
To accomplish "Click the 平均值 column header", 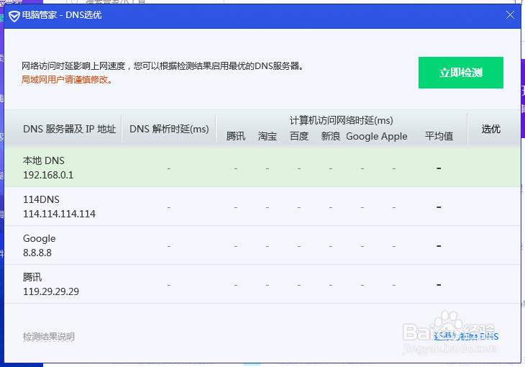I will (x=439, y=137).
